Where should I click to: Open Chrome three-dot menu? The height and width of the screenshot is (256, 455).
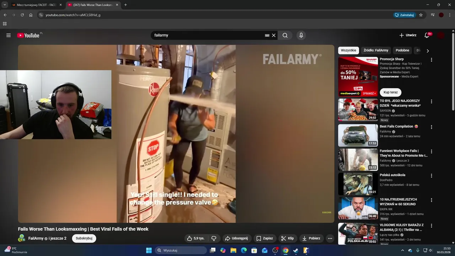click(450, 15)
